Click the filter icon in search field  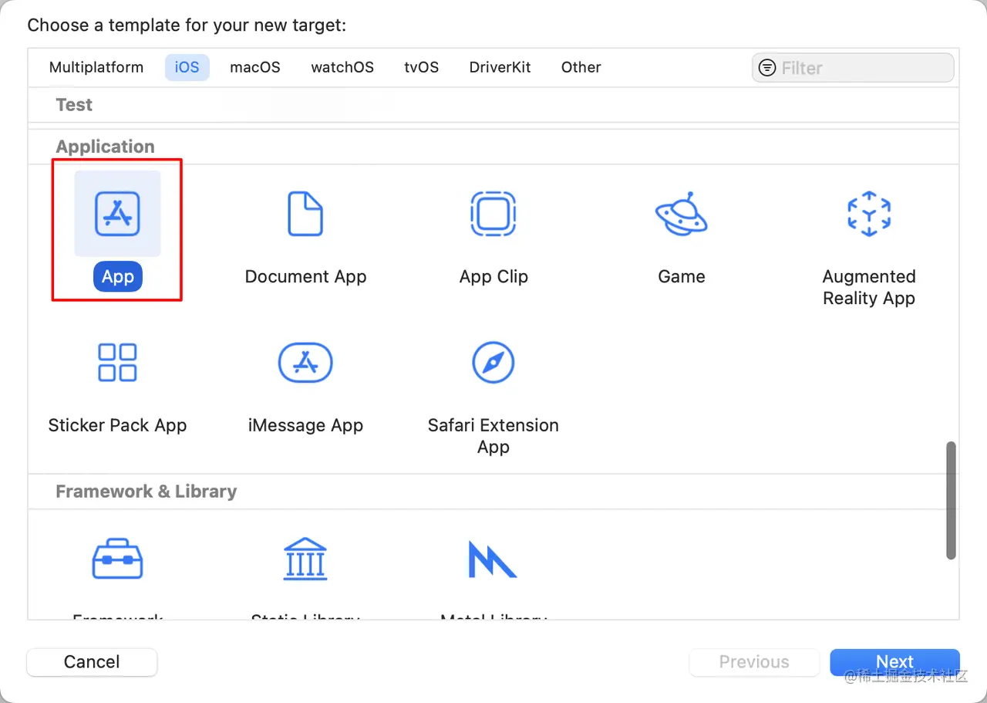point(767,68)
